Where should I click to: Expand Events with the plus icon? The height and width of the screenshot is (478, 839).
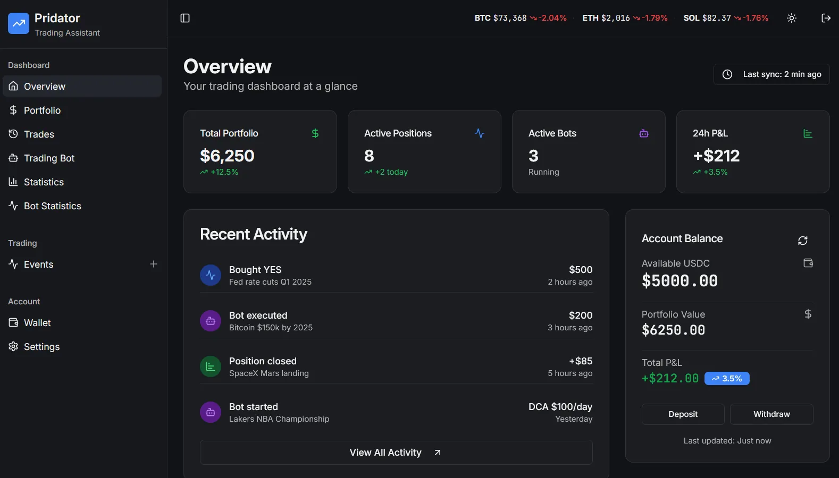[154, 264]
